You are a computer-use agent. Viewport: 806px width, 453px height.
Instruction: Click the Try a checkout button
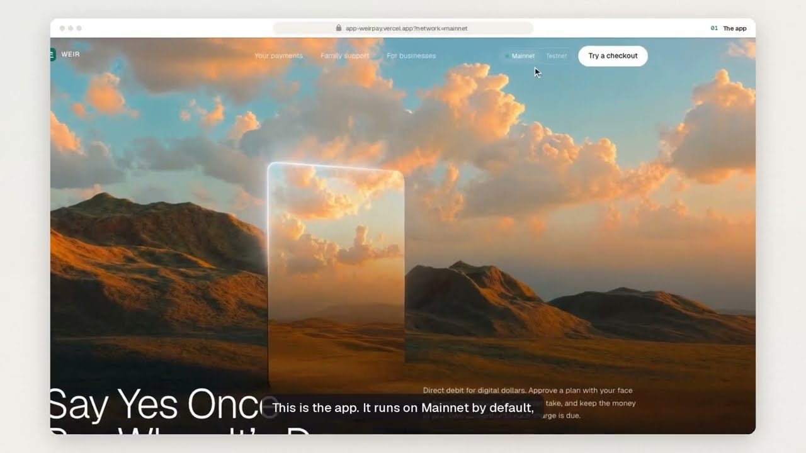(x=613, y=56)
